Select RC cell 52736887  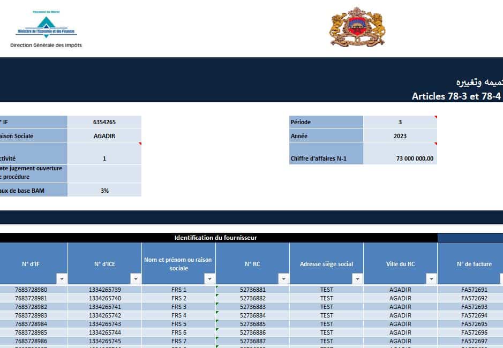252,341
